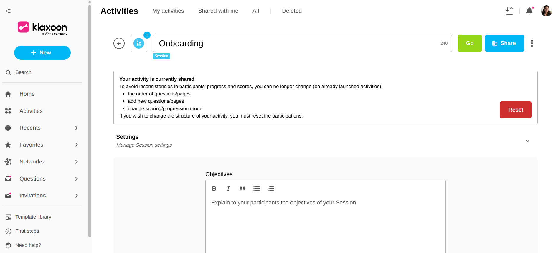
Task: Click the import/export icon in header
Action: (509, 11)
